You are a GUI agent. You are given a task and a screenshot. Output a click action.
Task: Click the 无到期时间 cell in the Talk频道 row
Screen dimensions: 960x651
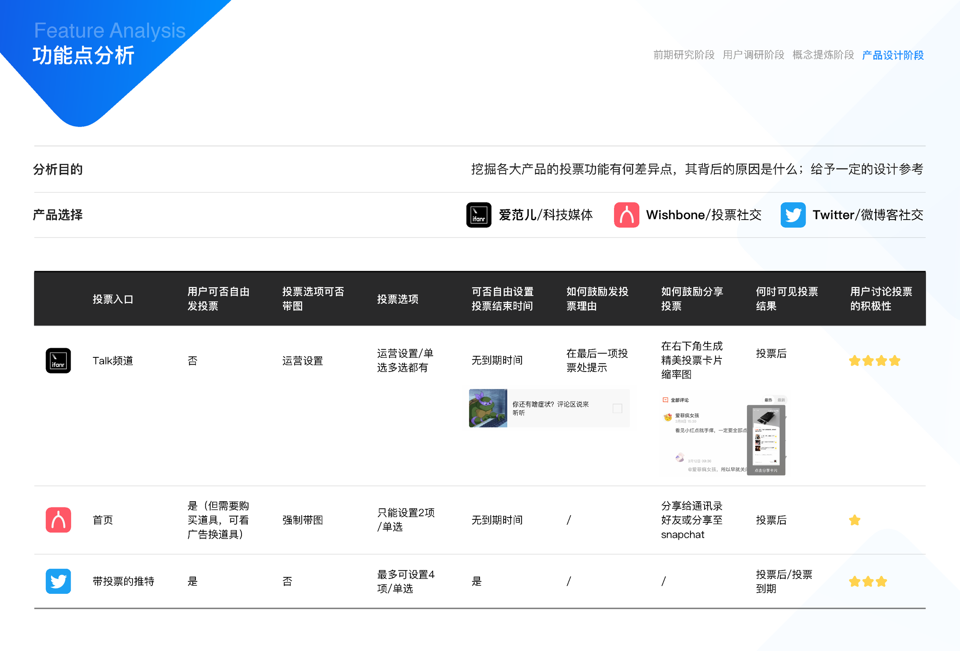497,360
